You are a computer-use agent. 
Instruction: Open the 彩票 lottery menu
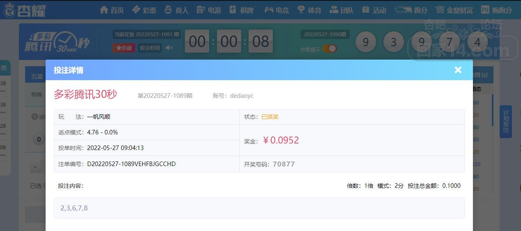144,10
